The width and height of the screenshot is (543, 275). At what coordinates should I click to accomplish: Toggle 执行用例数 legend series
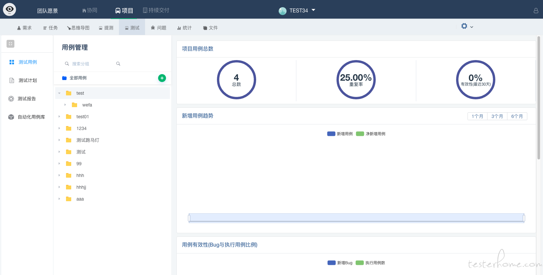tap(370, 263)
